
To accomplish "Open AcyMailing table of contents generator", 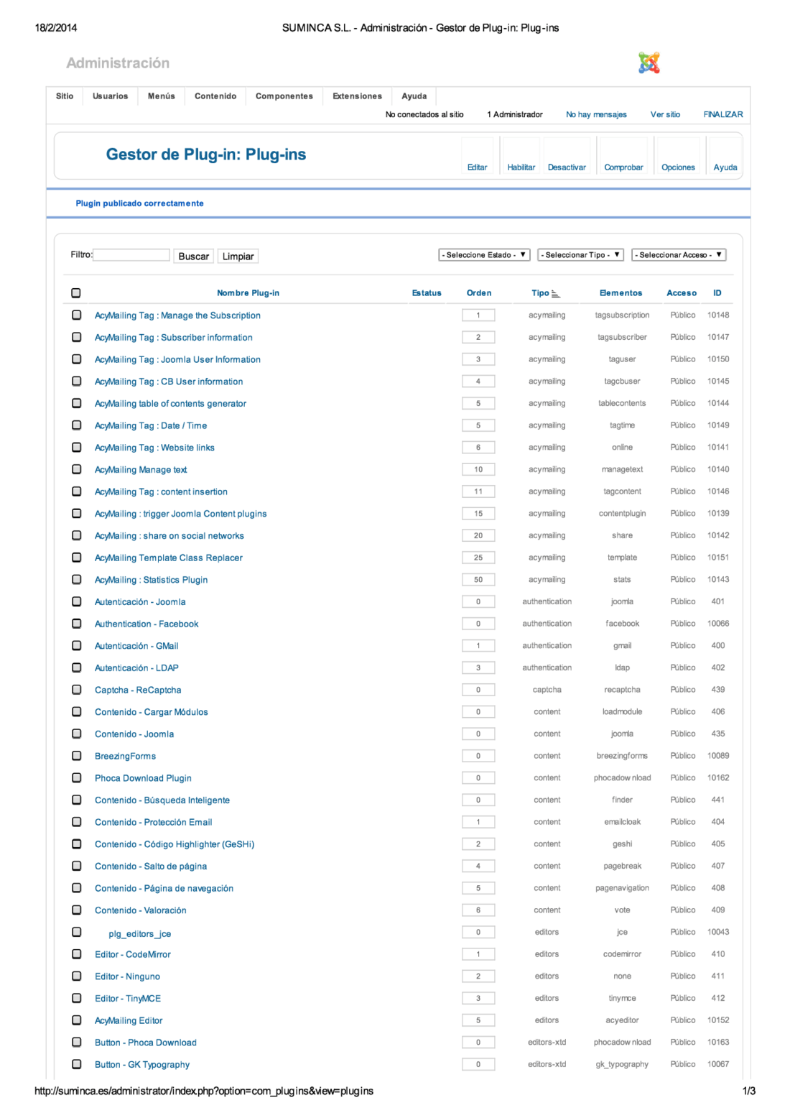I will [x=170, y=404].
